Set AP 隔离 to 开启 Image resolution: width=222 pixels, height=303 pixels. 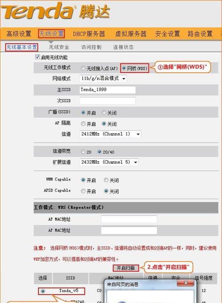click(x=83, y=124)
